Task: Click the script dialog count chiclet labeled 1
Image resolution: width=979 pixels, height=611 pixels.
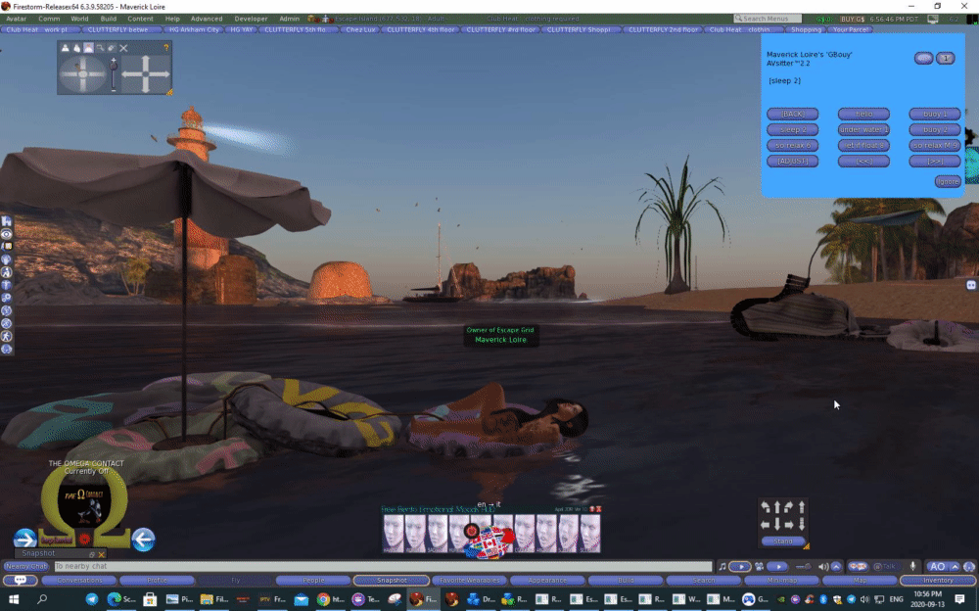Action: tap(946, 58)
